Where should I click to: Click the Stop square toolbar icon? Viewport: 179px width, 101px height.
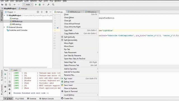coord(44,4)
